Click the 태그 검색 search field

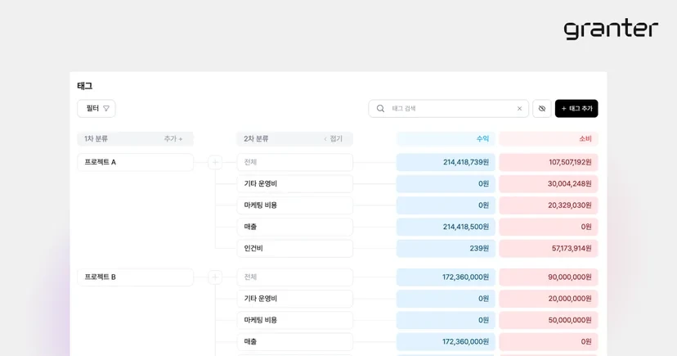tap(448, 109)
